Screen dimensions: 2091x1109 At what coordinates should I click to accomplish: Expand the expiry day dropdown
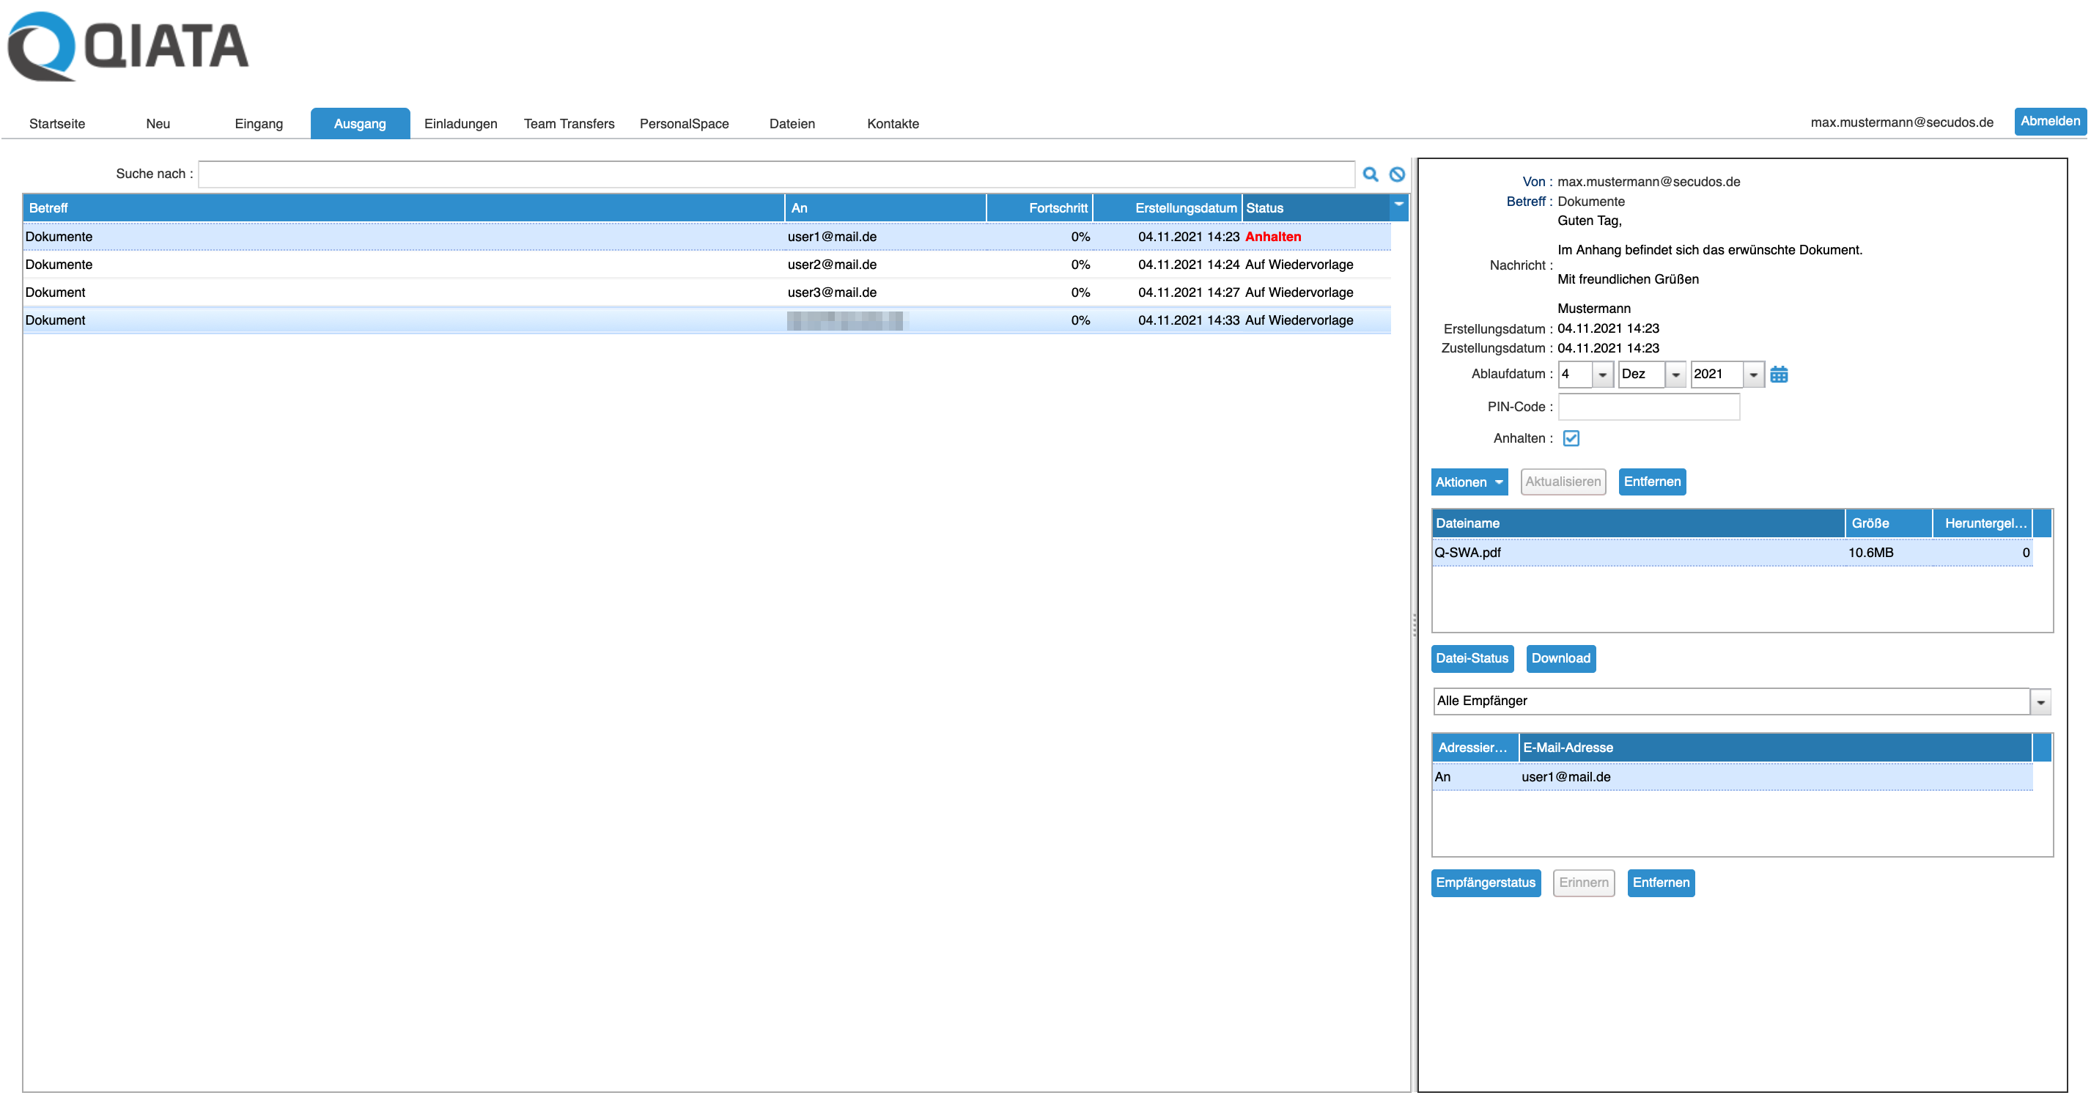(1601, 375)
